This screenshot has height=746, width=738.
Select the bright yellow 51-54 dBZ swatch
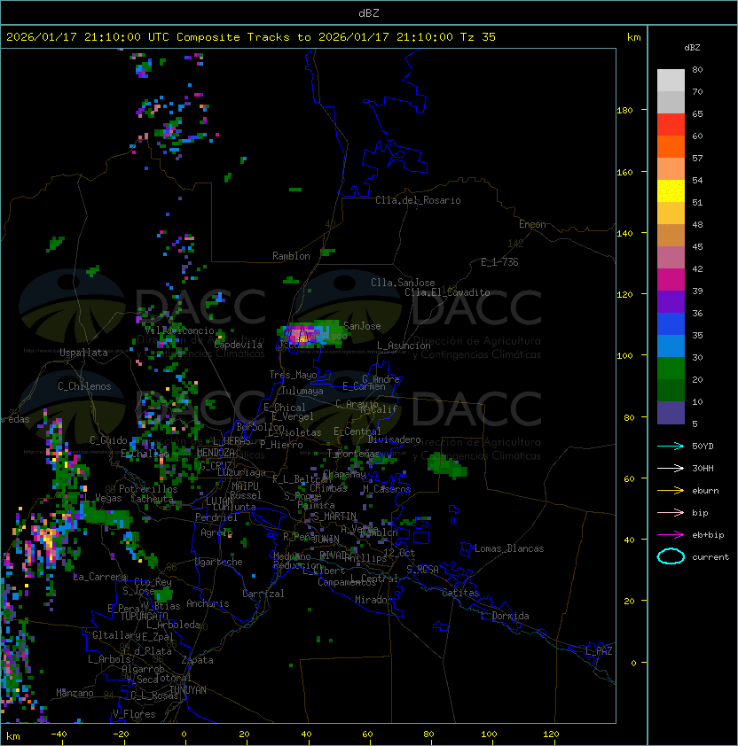coord(671,191)
